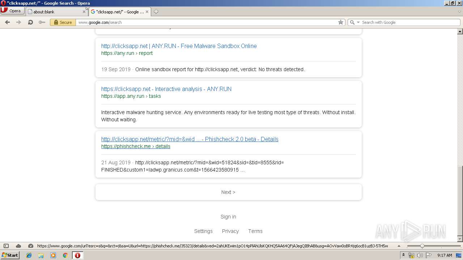Go forward with the forward arrow
This screenshot has width=463, height=260.
tap(18, 22)
